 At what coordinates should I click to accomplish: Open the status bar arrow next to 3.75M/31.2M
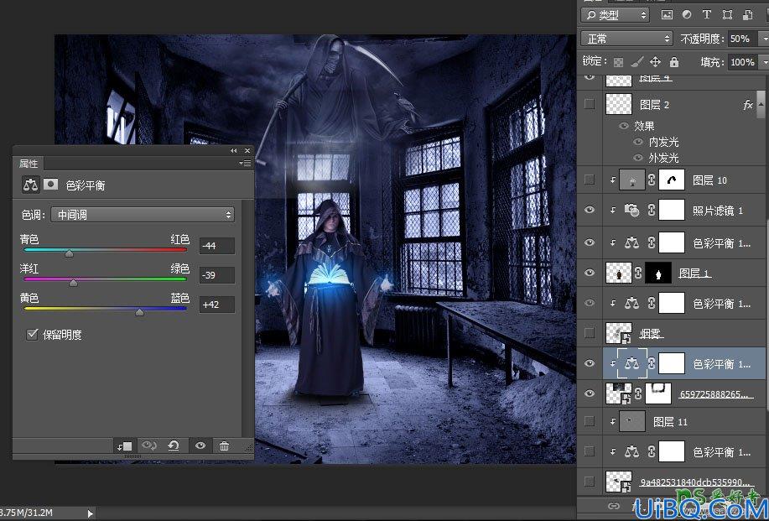coord(90,513)
